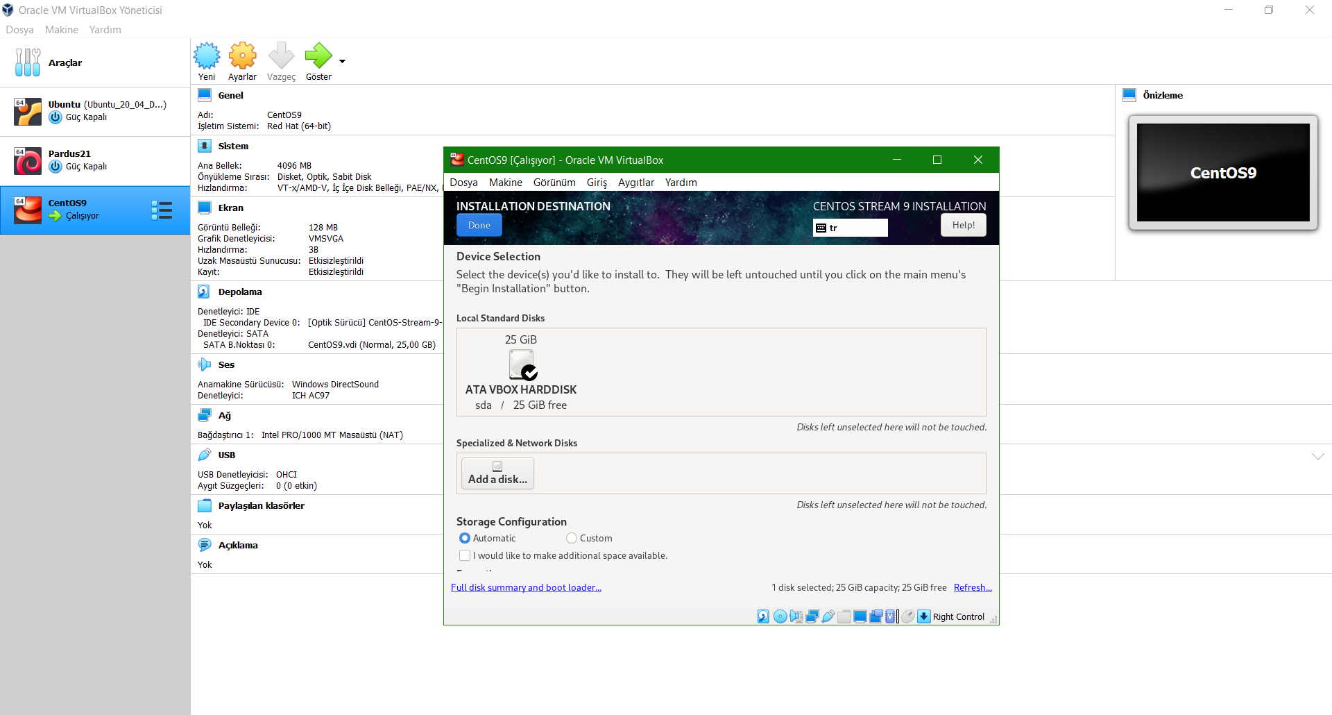Click hard disk activity status bar icon
The image size is (1332, 715).
763,616
